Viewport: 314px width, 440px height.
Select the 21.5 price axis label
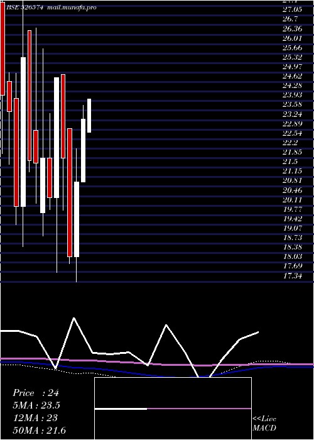290,162
